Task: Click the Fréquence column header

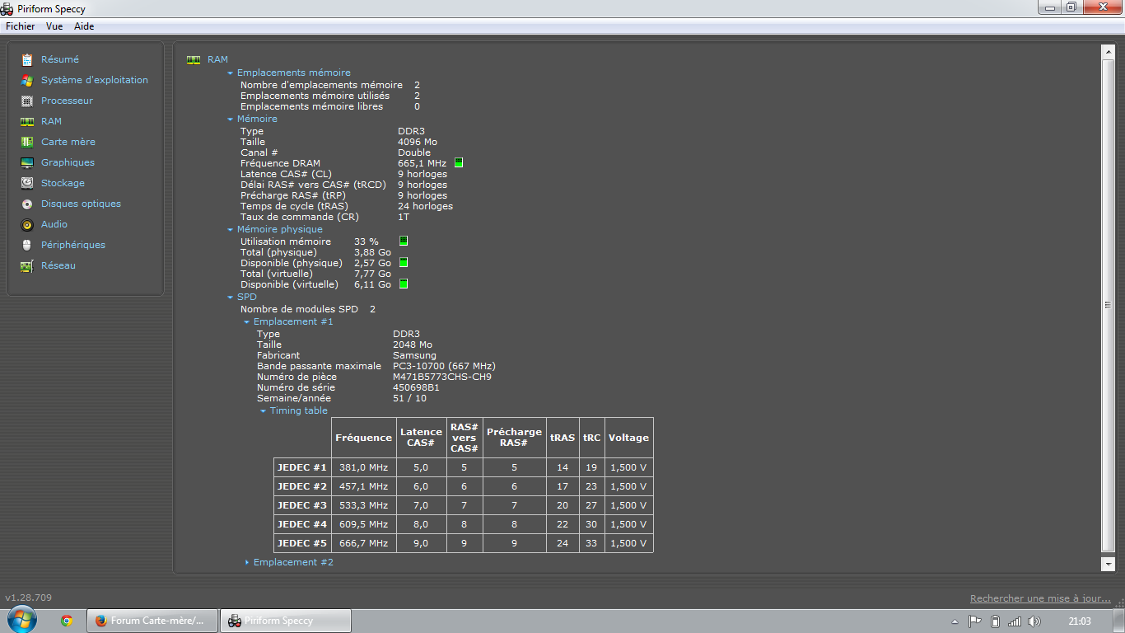Action: (x=363, y=438)
